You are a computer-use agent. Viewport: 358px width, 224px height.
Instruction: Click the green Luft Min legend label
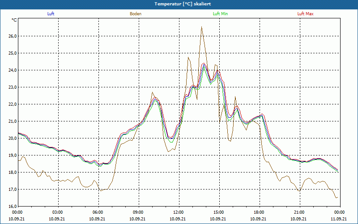point(220,14)
